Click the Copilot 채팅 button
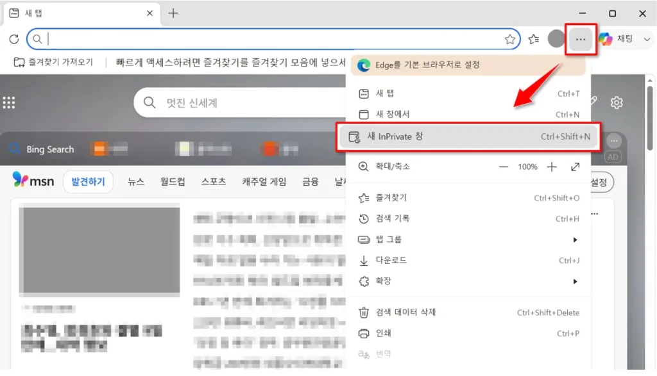Screen dimensions: 657x376 [617, 39]
